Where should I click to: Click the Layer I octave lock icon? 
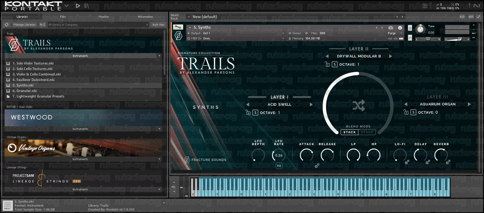click(x=248, y=112)
